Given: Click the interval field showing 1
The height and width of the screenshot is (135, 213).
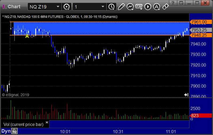Looking at the screenshot, I should pyautogui.click(x=90, y=7).
